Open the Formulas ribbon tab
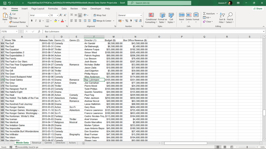Viewport: 266px width, 149px height. (x=53, y=8)
